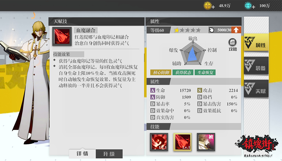282x161 pixels.
Task: Switch to the 属性 side tab
Action: [256, 43]
